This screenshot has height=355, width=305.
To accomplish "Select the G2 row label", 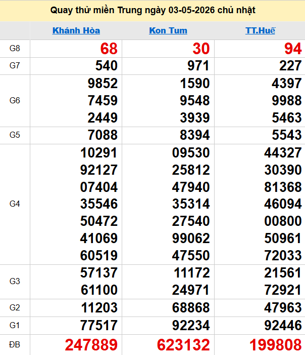I will 15,308.
